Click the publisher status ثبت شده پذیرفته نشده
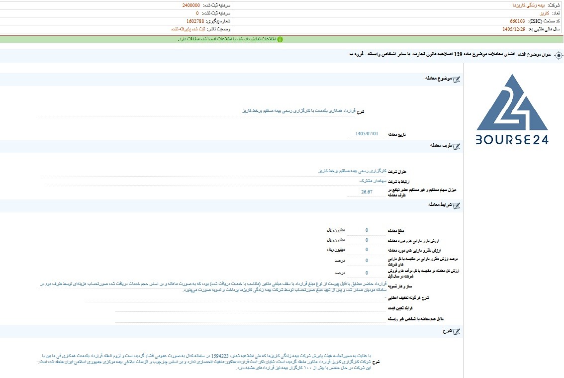 point(188,29)
